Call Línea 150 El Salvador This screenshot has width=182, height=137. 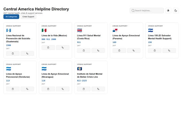point(169,50)
